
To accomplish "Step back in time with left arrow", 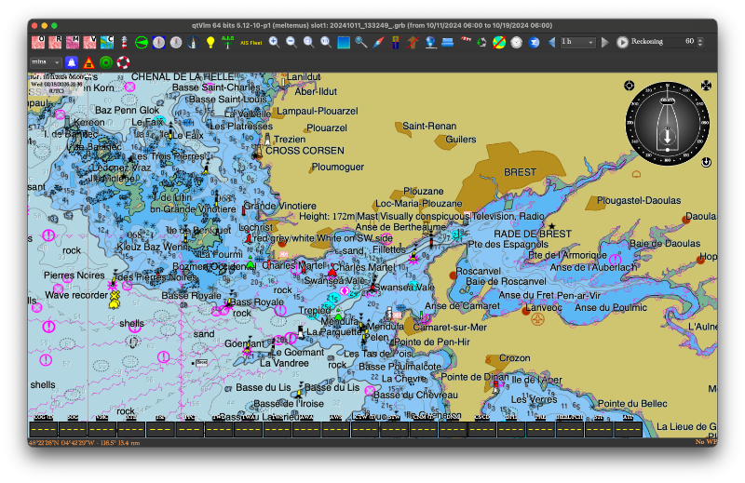I will click(551, 42).
